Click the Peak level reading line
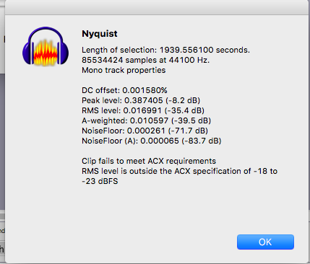This screenshot has width=310, height=264. pos(141,100)
